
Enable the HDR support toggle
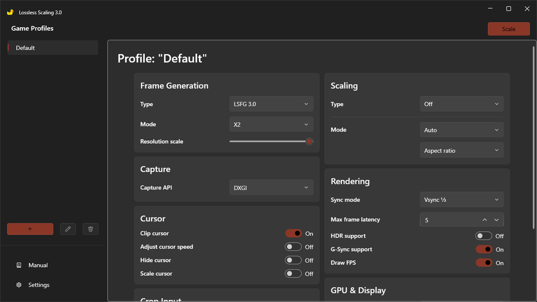point(484,236)
